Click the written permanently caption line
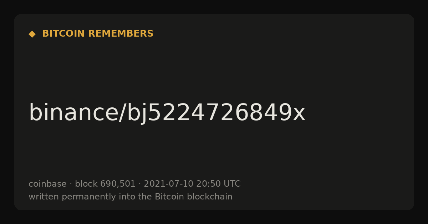This screenshot has height=224, width=428. pyautogui.click(x=131, y=197)
